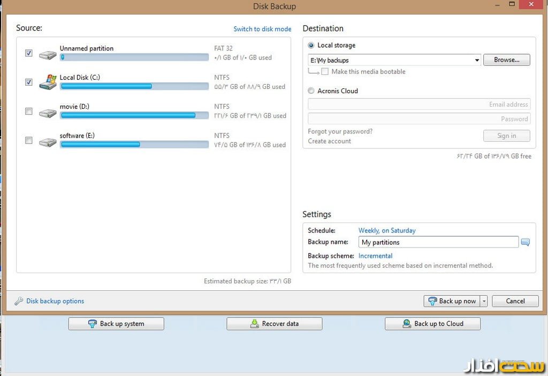Open the Incremental backup scheme link
Screen dimensions: 548x376
click(375, 256)
